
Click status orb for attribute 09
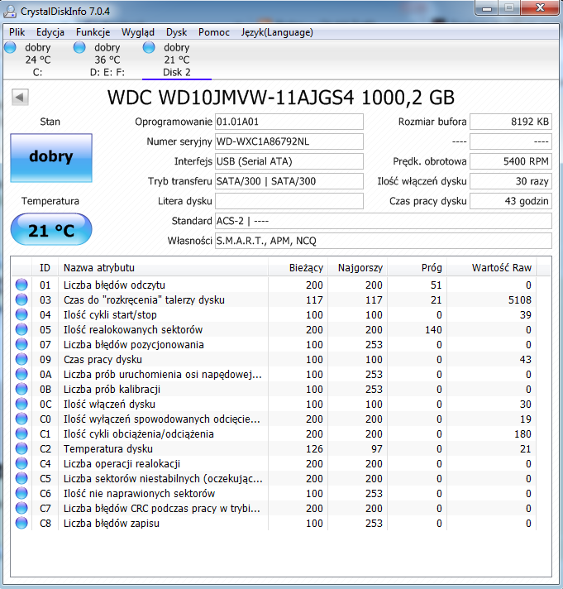click(x=21, y=359)
